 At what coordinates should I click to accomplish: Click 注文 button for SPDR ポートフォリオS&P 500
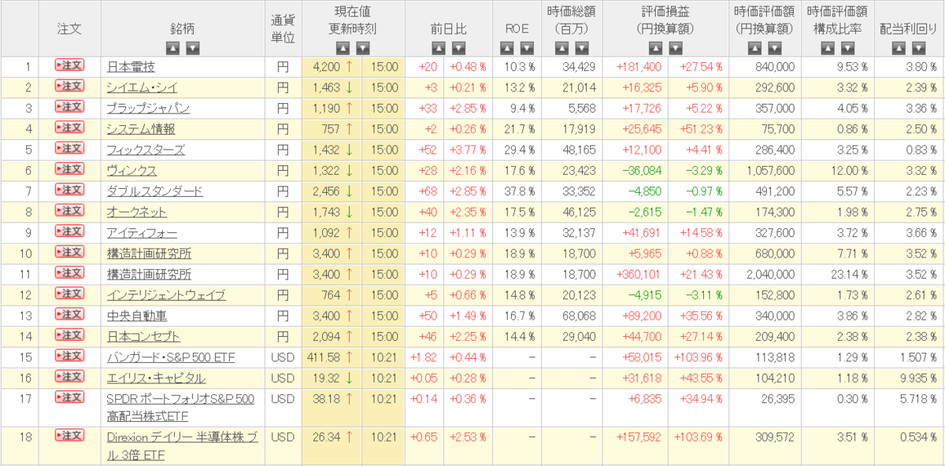point(69,397)
